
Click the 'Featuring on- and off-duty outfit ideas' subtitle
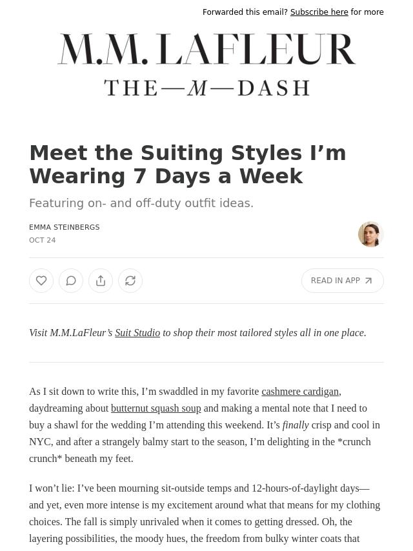coord(141,203)
